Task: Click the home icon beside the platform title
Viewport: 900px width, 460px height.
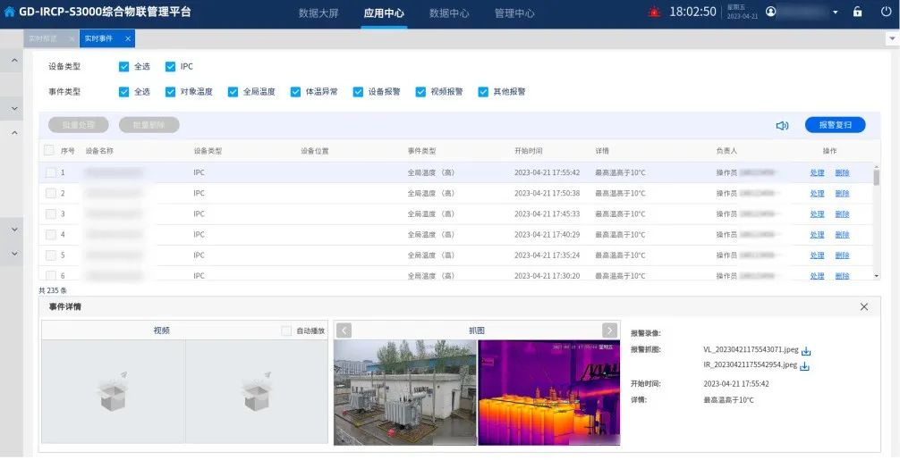Action: (x=10, y=13)
